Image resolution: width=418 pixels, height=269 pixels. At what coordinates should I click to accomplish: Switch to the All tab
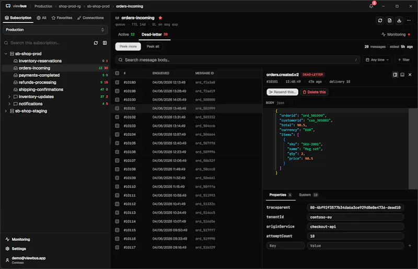41,18
